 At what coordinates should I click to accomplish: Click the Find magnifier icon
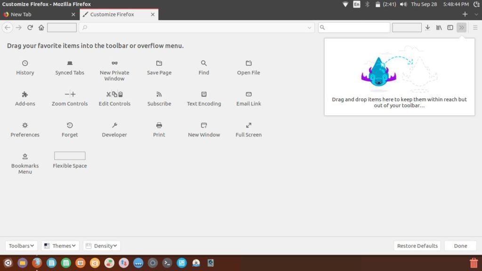coord(203,63)
